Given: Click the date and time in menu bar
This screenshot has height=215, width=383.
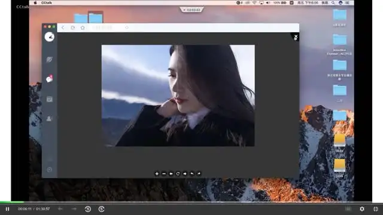Looking at the screenshot, I should click(x=308, y=2).
